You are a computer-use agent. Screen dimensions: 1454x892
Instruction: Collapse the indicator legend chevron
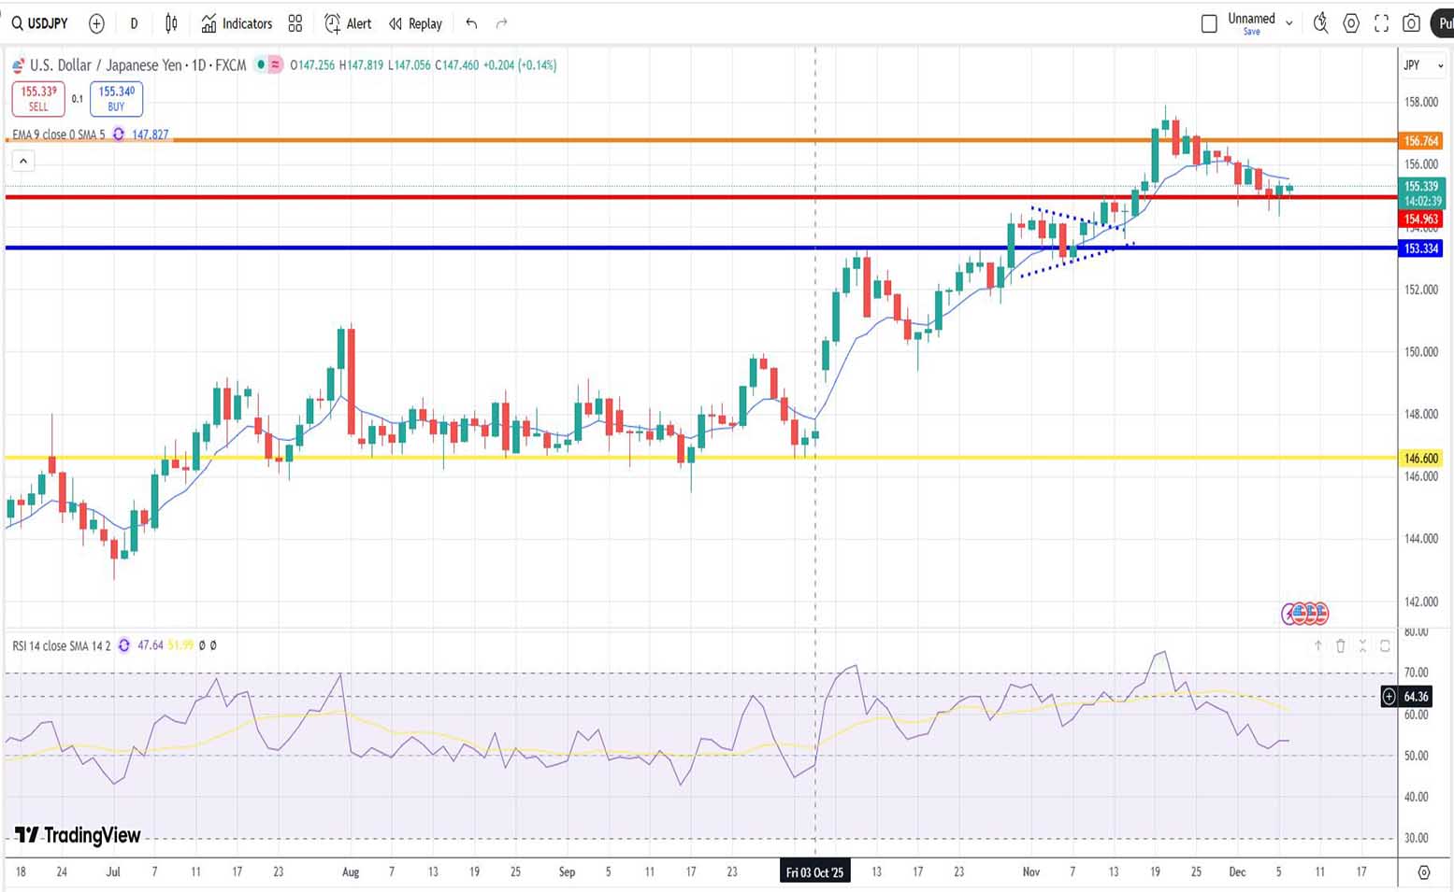pyautogui.click(x=23, y=162)
